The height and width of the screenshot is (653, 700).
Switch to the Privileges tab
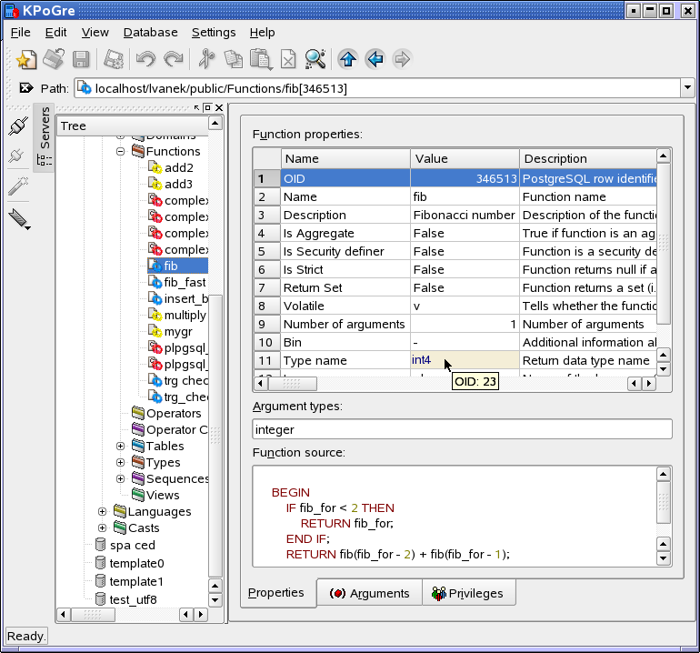click(x=468, y=593)
